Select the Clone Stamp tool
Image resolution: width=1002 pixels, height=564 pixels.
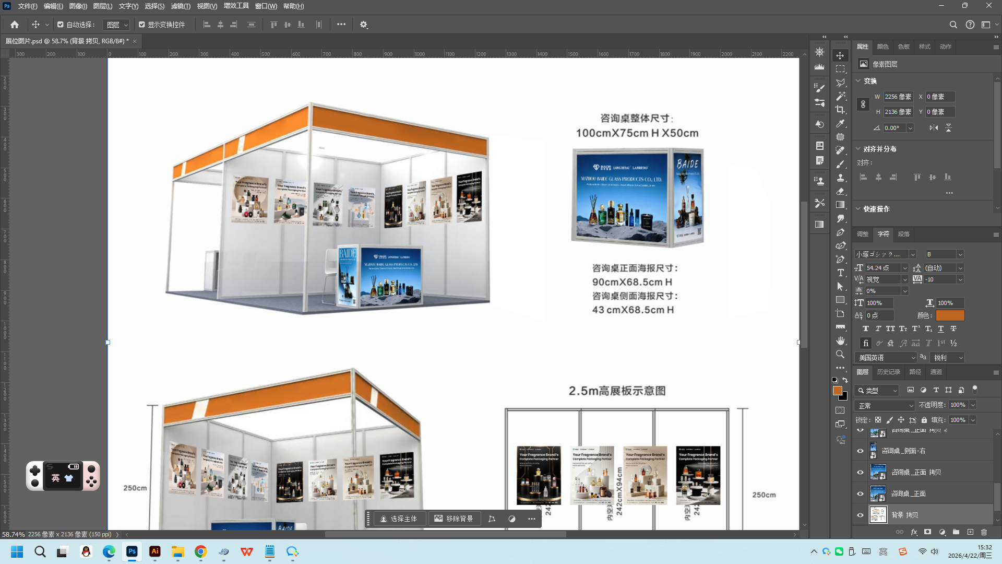840,178
